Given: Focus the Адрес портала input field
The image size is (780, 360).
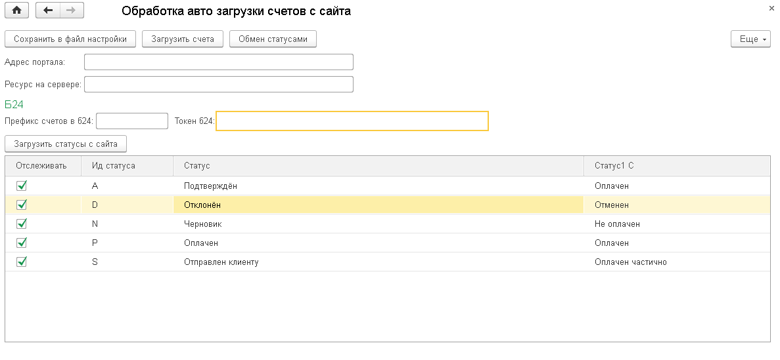Looking at the screenshot, I should click(219, 62).
